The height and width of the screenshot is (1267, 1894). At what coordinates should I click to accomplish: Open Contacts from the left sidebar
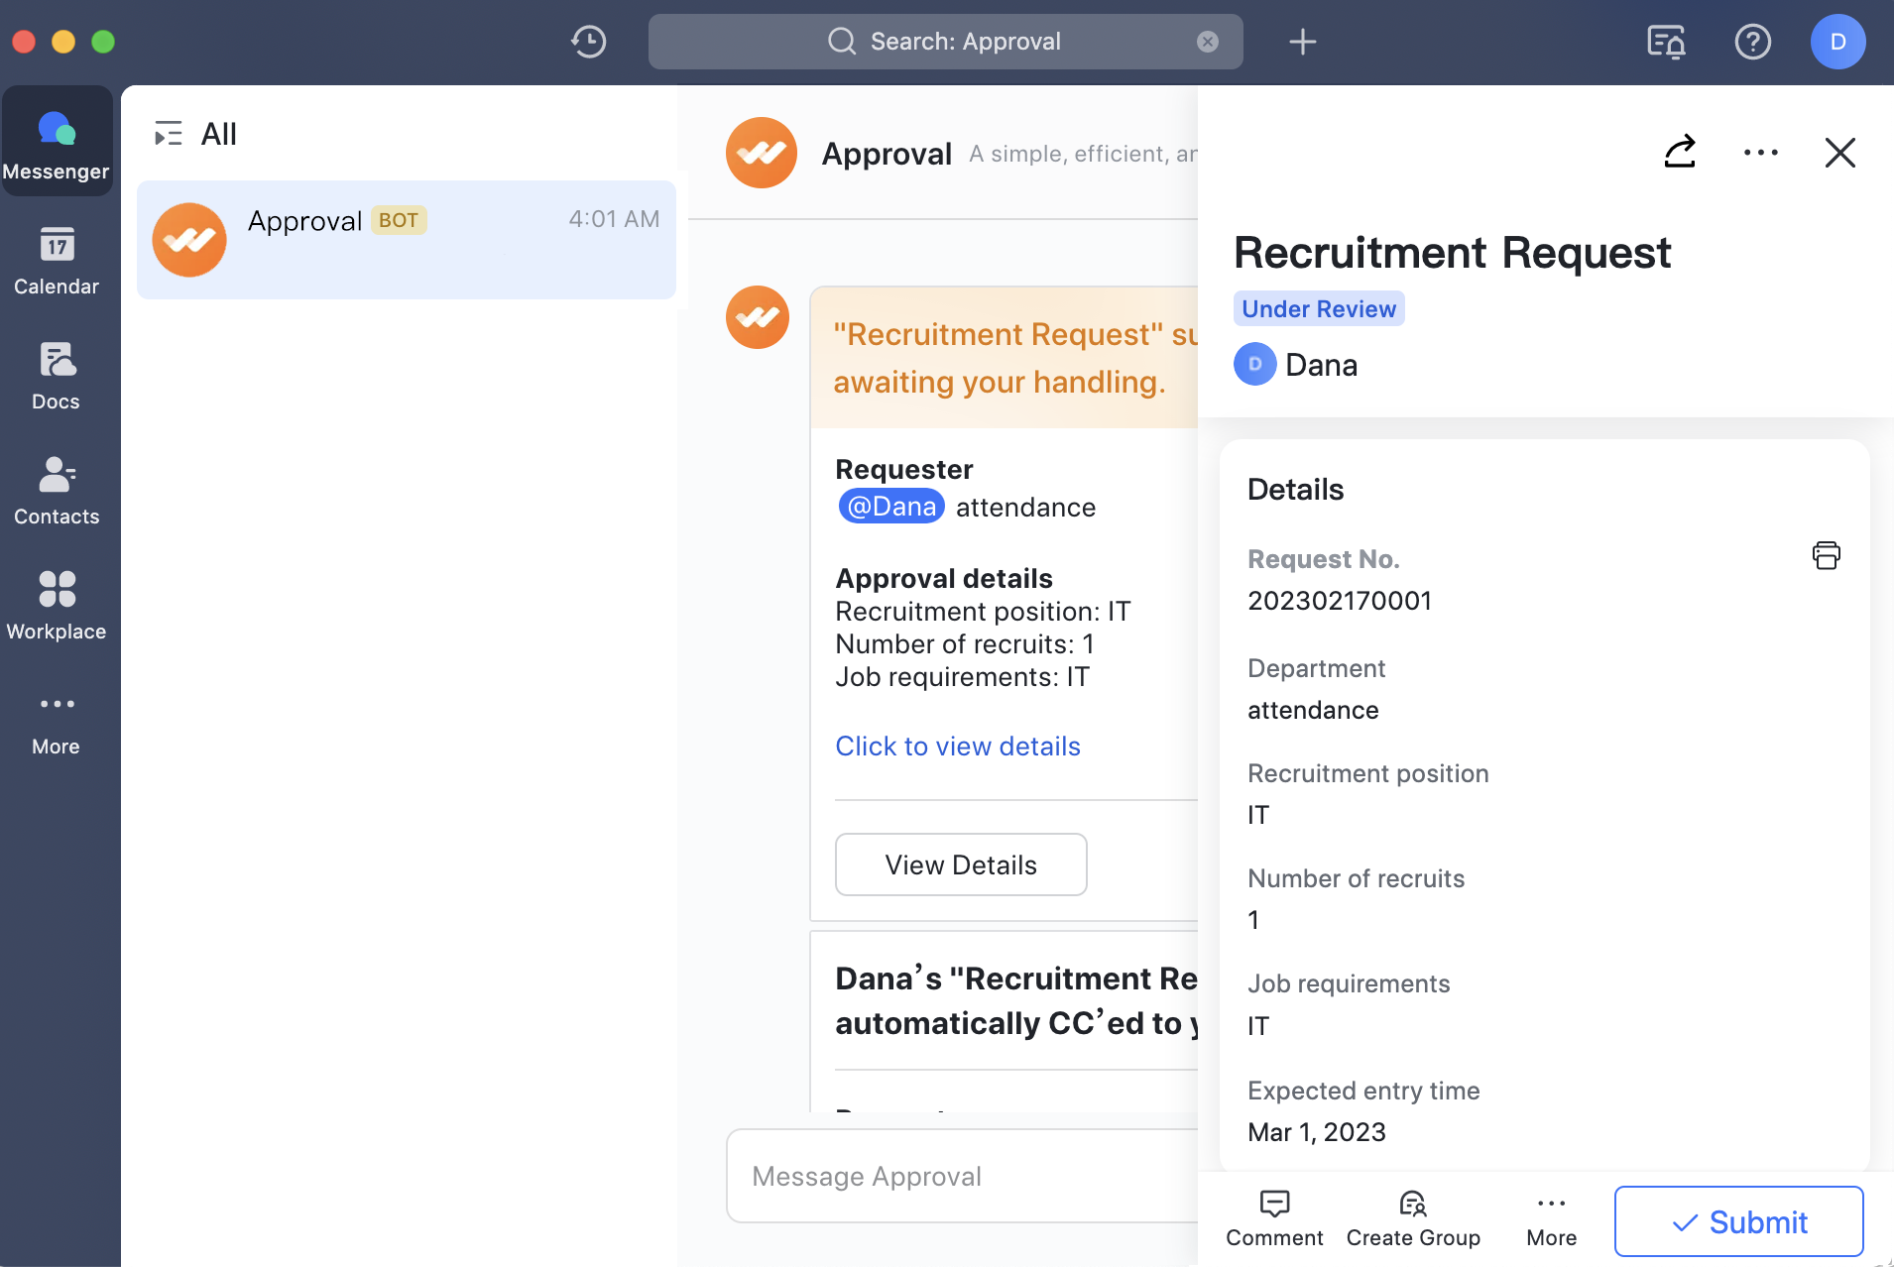[57, 491]
